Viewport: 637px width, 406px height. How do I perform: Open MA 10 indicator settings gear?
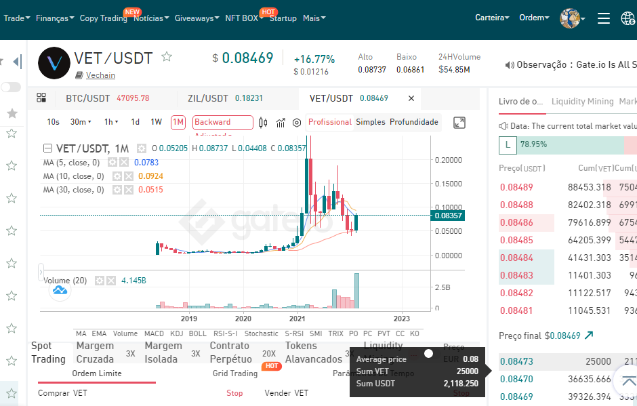point(117,176)
